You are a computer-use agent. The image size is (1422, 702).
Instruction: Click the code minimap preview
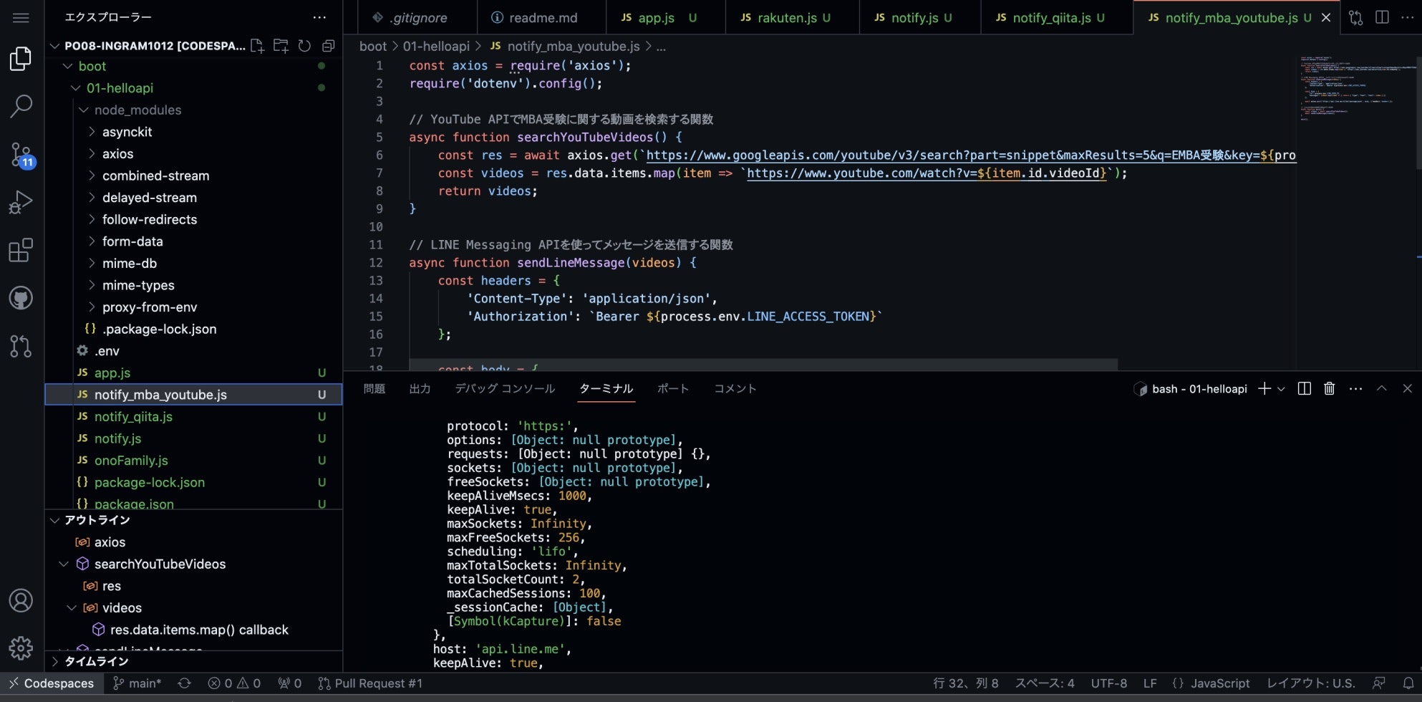coord(1356,87)
